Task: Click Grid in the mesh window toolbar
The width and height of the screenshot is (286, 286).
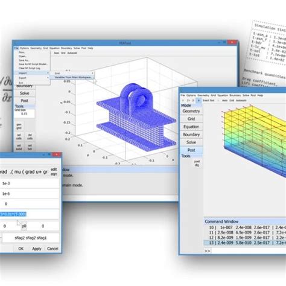Action: pyautogui.click(x=63, y=53)
